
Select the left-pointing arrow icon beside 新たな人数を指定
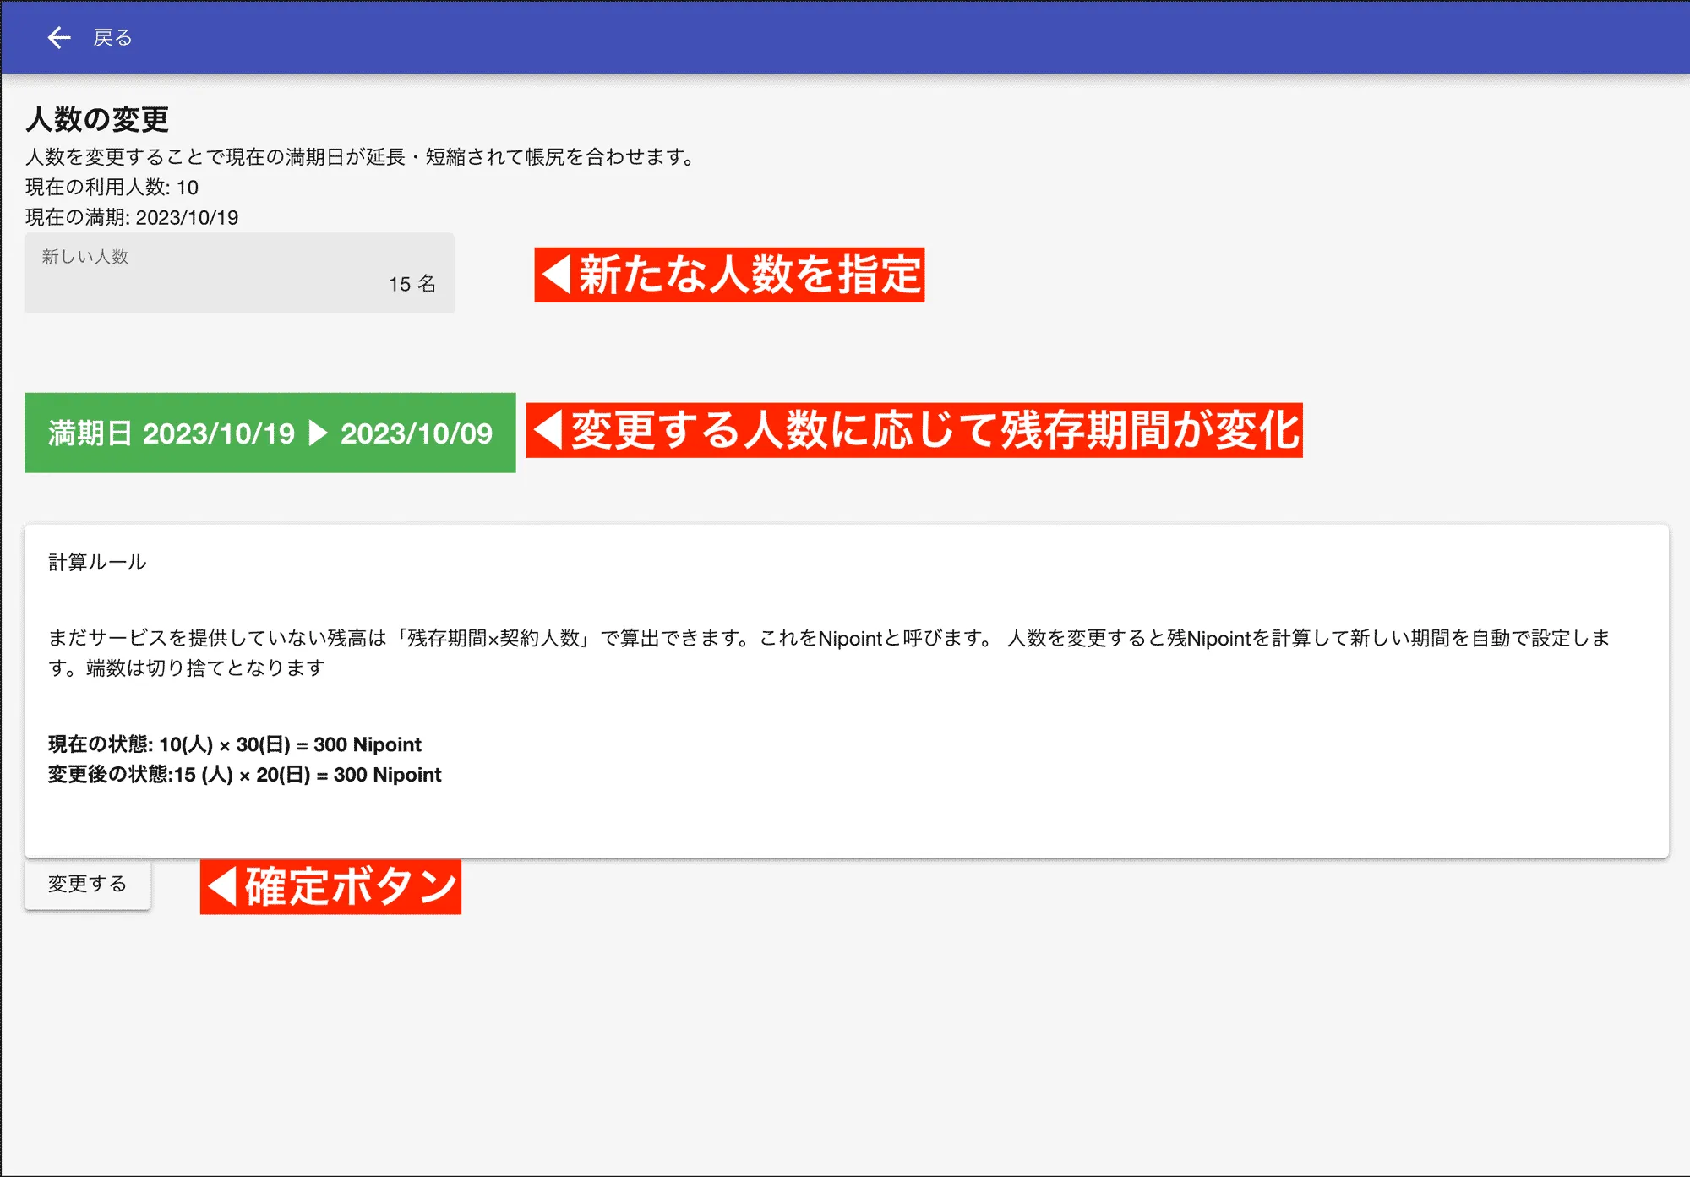pos(558,275)
